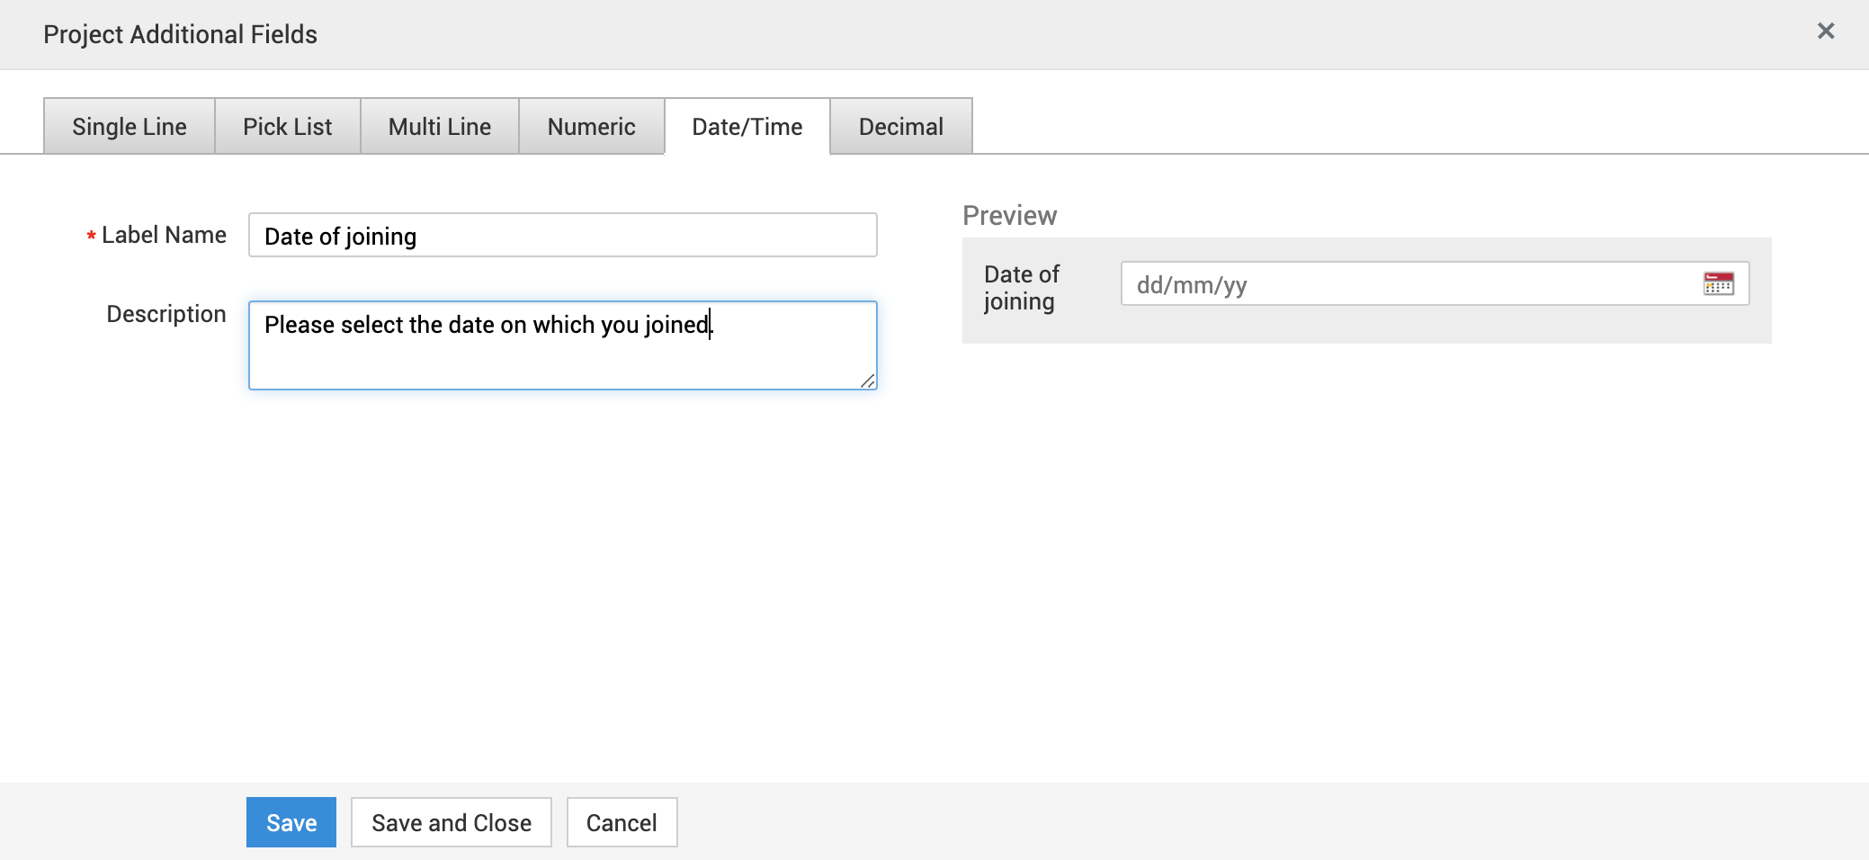Click the Date/Time tab

coord(747,127)
